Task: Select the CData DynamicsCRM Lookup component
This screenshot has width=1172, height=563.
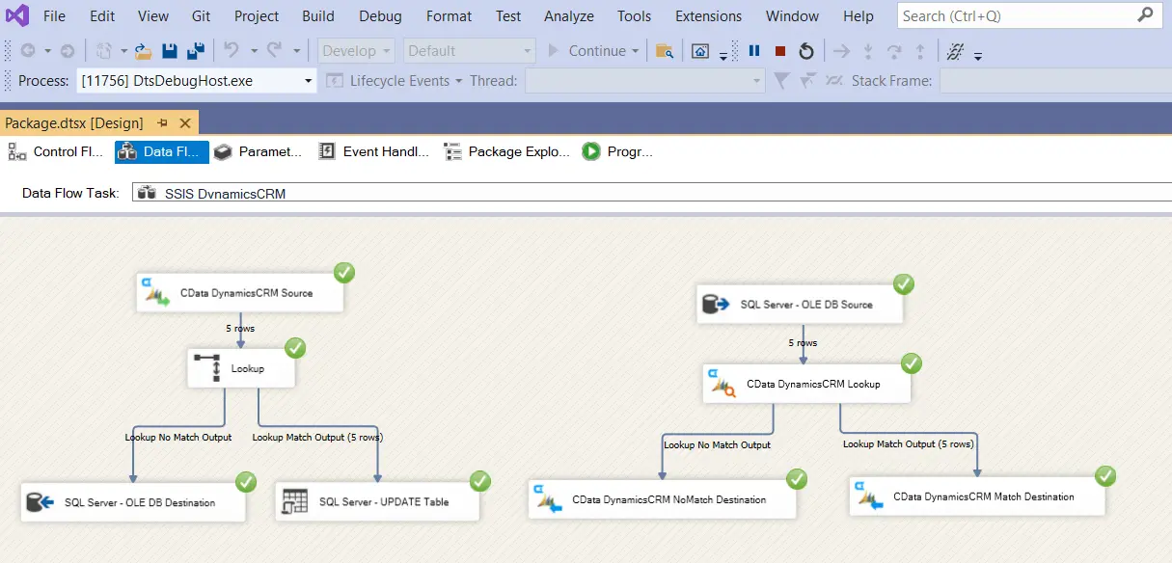Action: (x=804, y=384)
